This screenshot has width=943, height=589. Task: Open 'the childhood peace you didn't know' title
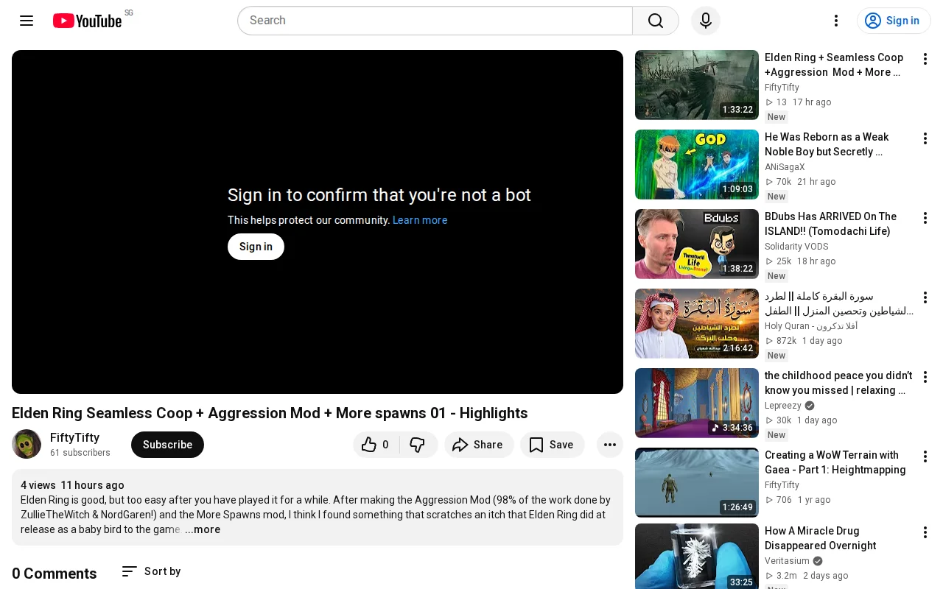838,383
